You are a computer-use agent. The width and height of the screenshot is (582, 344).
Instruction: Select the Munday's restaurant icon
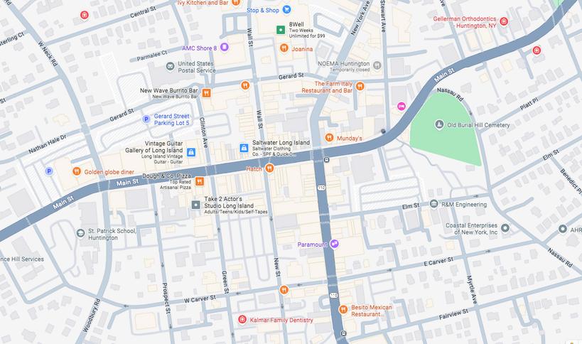tap(329, 137)
